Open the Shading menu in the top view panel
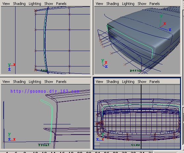 (x=19, y=4)
